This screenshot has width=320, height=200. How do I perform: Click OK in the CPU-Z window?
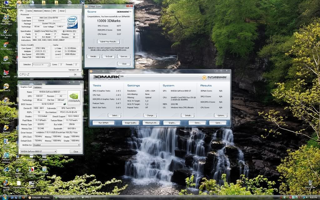(75, 74)
